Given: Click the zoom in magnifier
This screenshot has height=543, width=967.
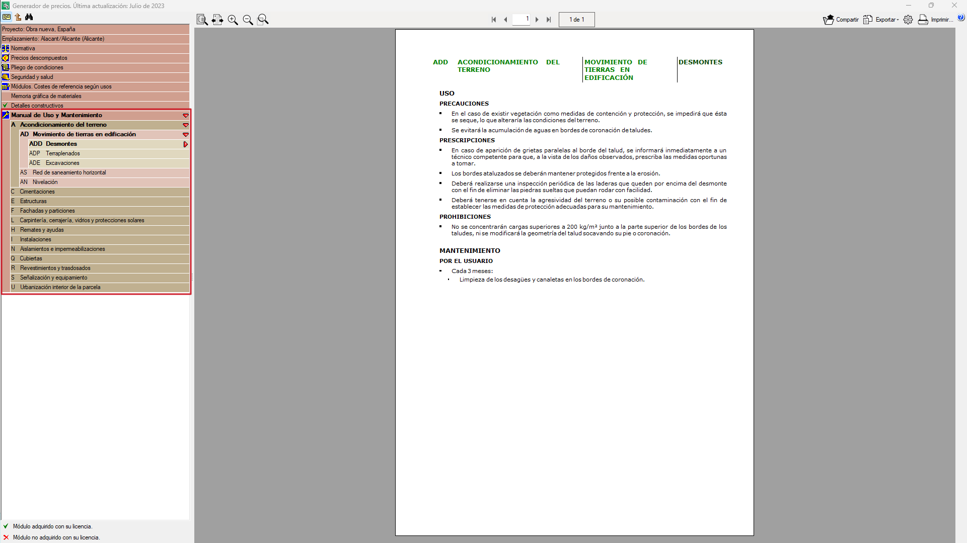Looking at the screenshot, I should 233,20.
